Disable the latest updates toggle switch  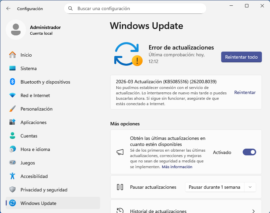click(x=249, y=152)
